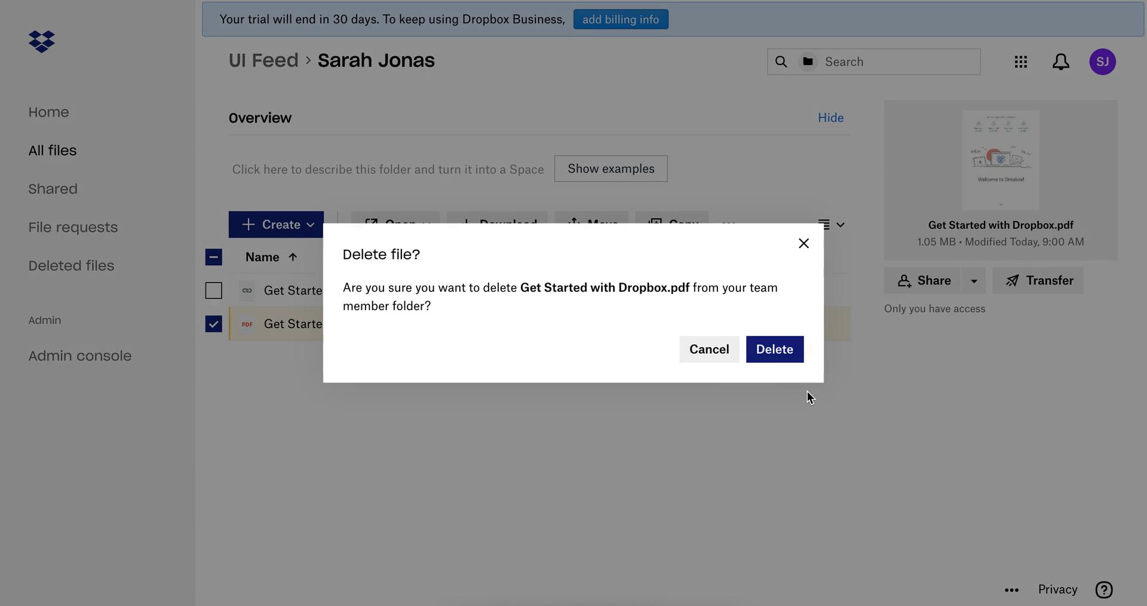Open the notifications bell
This screenshot has width=1147, height=606.
point(1060,62)
